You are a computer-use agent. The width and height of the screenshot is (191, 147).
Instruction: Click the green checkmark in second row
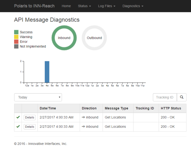[18, 126]
